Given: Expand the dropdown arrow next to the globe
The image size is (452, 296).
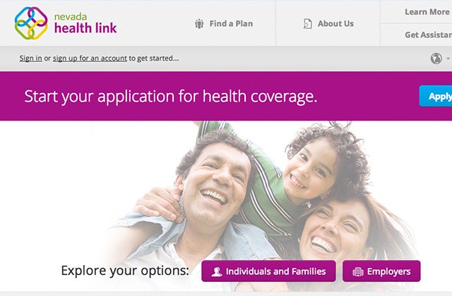Looking at the screenshot, I should 448,58.
